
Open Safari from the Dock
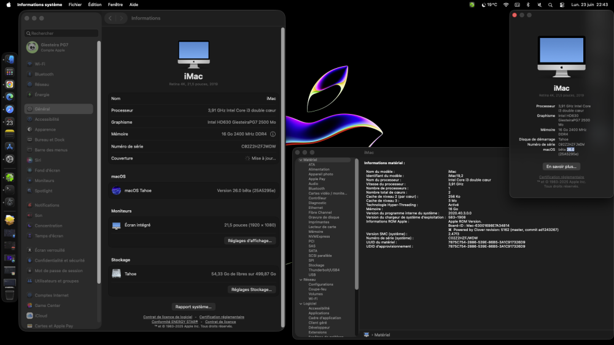pyautogui.click(x=10, y=110)
